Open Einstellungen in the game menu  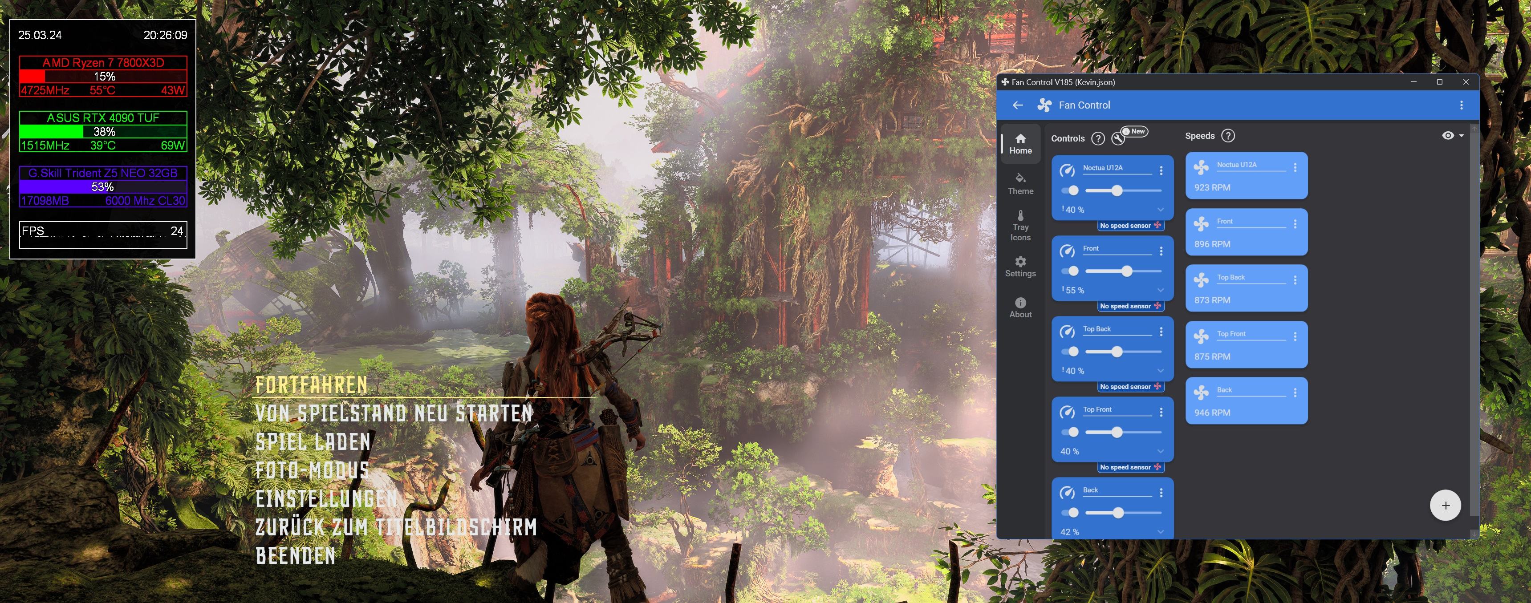326,499
